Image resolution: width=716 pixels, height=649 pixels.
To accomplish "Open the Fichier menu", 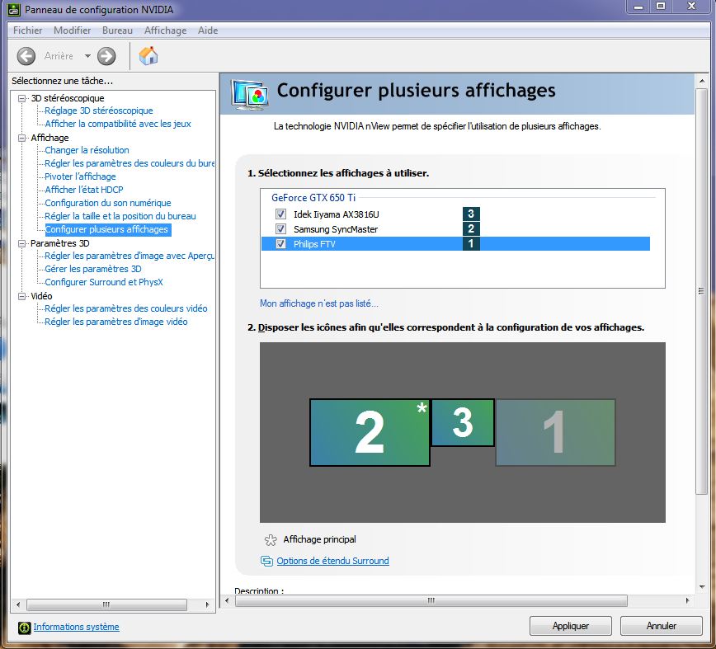I will (27, 31).
